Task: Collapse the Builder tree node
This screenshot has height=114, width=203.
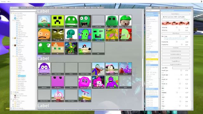Action: (13, 20)
